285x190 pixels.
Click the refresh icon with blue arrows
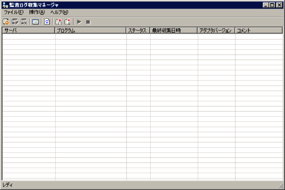(x=47, y=22)
